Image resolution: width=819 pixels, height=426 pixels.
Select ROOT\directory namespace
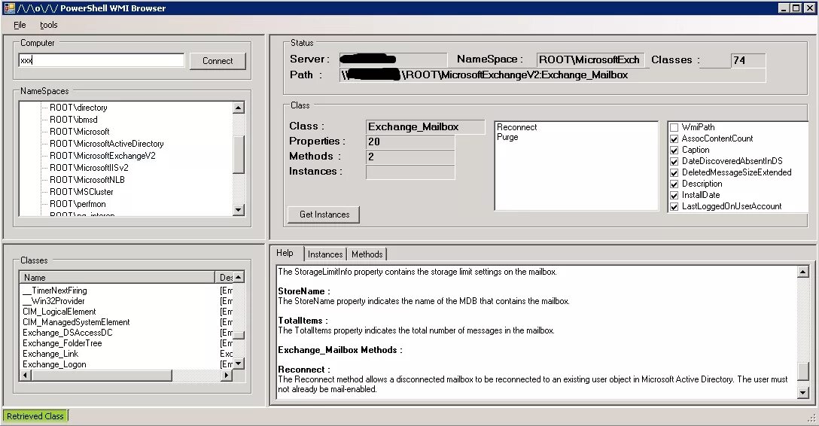pyautogui.click(x=78, y=108)
